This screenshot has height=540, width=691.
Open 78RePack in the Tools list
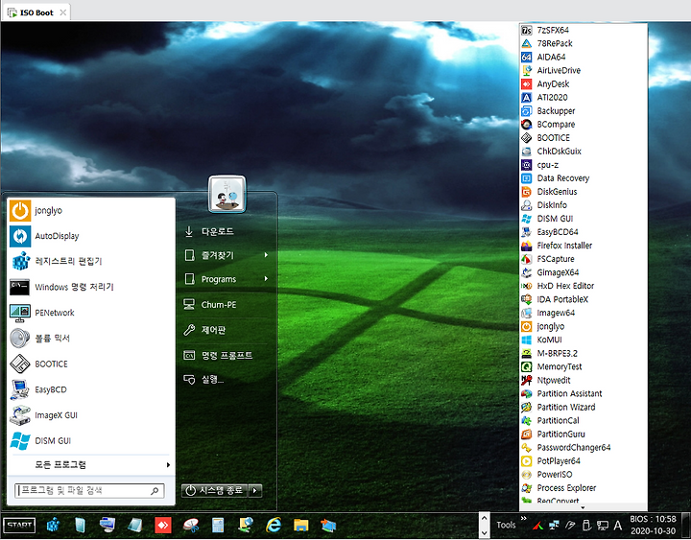[584, 43]
